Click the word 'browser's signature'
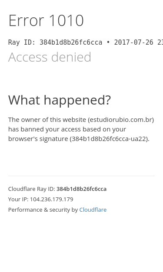Image resolution: width=163 pixels, height=272 pixels. click(x=38, y=139)
